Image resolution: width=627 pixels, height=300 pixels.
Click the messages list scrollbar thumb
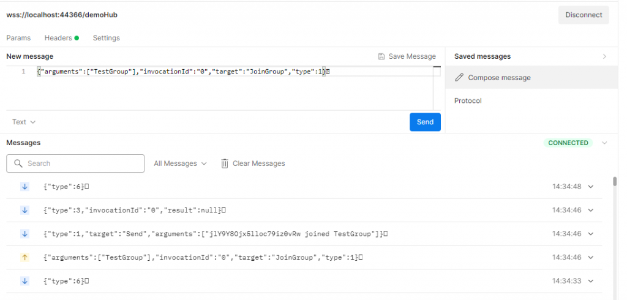pyautogui.click(x=615, y=181)
